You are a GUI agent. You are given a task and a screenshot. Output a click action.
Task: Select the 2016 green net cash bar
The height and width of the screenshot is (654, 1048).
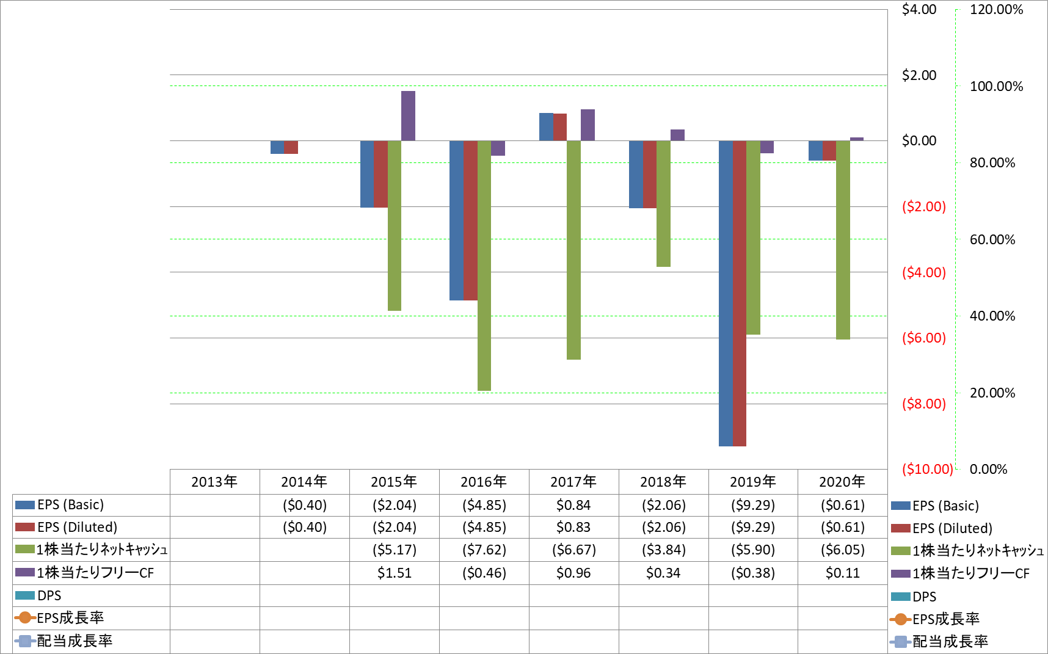pos(484,266)
